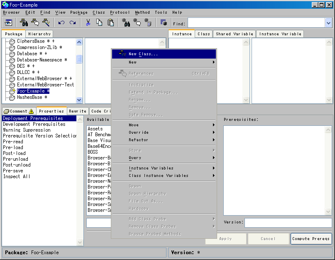
Task: Expand the Query submenu
Action: (x=164, y=158)
